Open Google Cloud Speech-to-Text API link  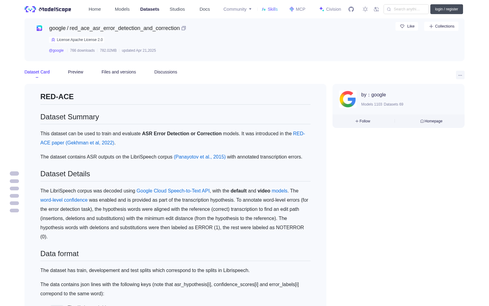(x=173, y=191)
